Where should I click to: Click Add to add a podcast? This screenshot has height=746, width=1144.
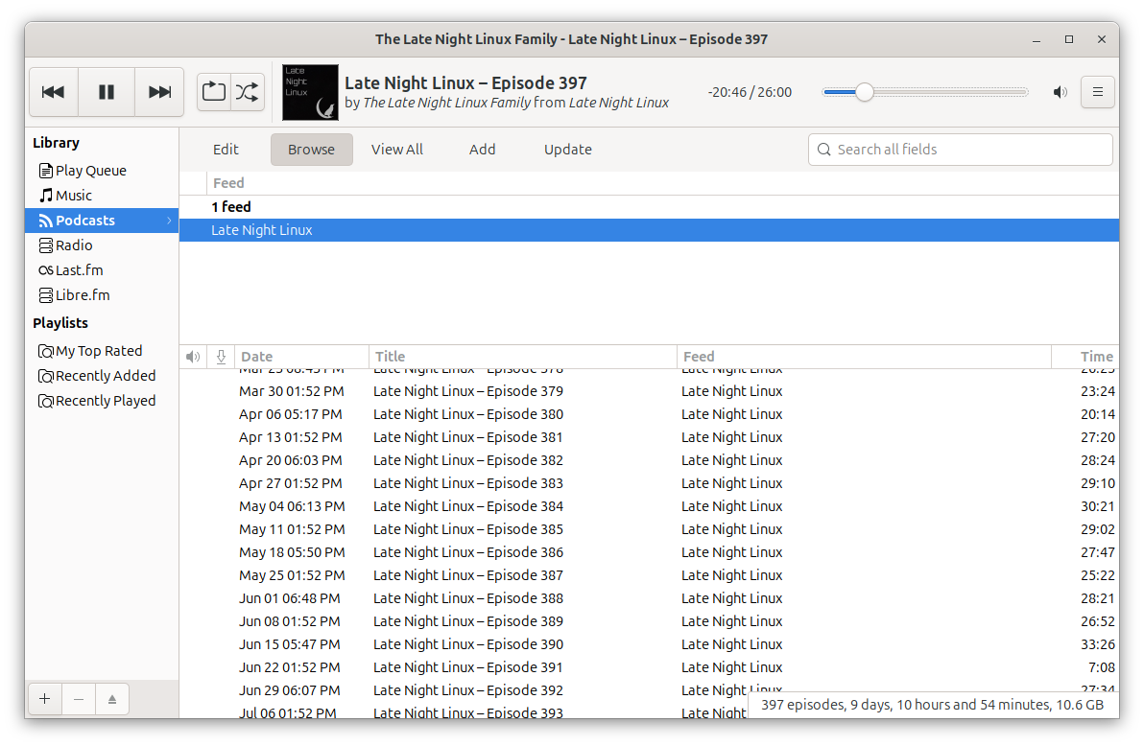coord(482,150)
